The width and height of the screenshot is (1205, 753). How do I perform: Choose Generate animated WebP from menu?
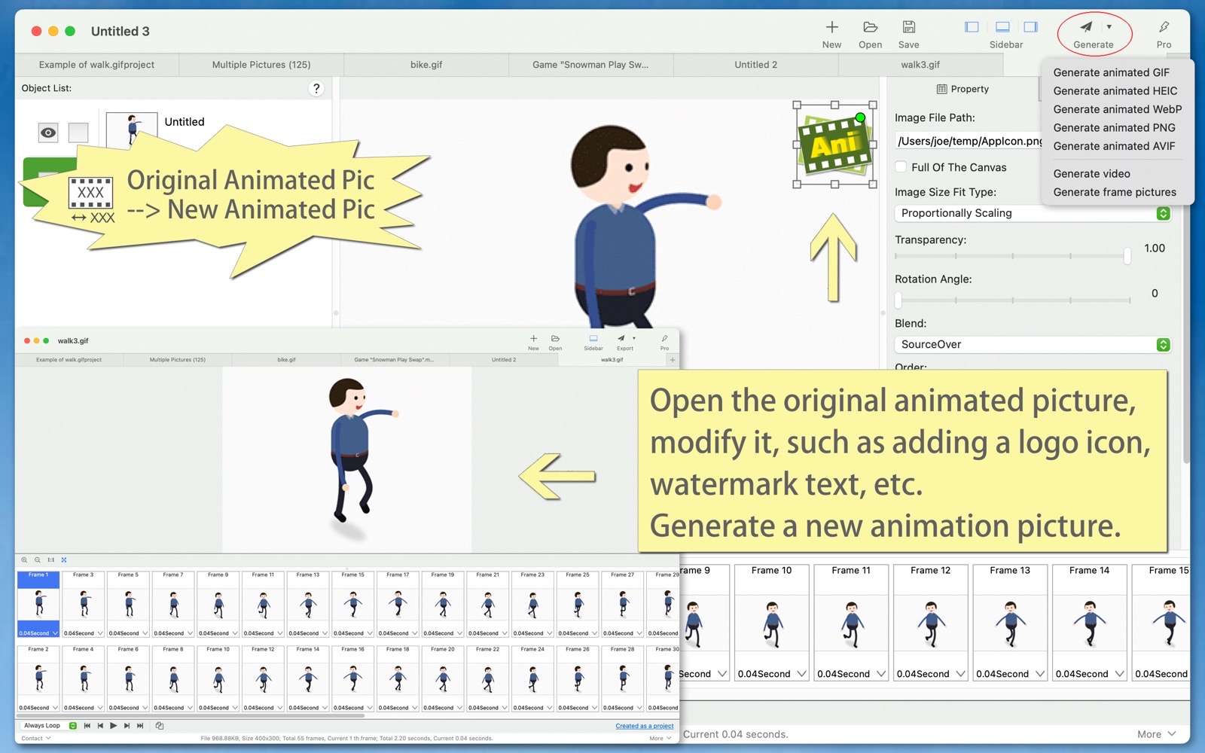point(1117,109)
